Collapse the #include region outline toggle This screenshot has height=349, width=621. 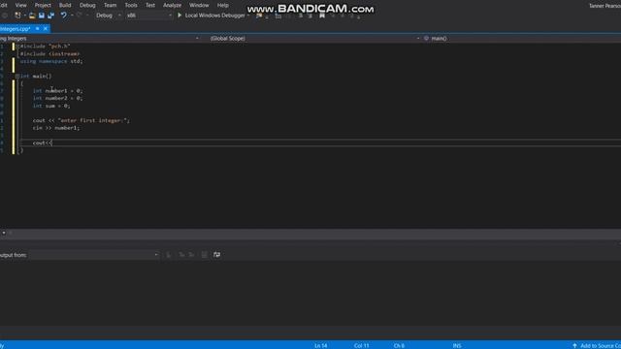tap(17, 47)
